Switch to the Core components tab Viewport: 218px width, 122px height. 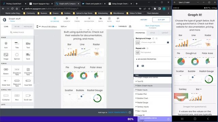[x=6, y=26]
